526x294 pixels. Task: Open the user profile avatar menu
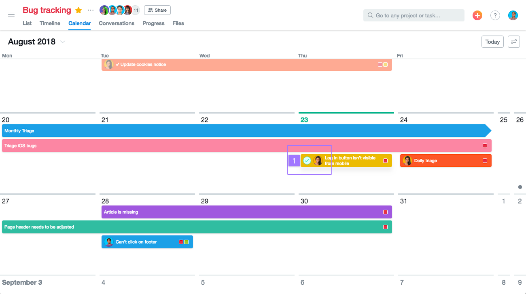[513, 15]
